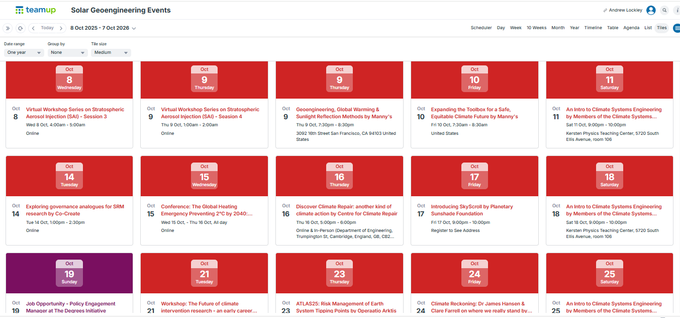Expand the sidebar with double-chevron icon
The image size is (680, 318).
(8, 28)
